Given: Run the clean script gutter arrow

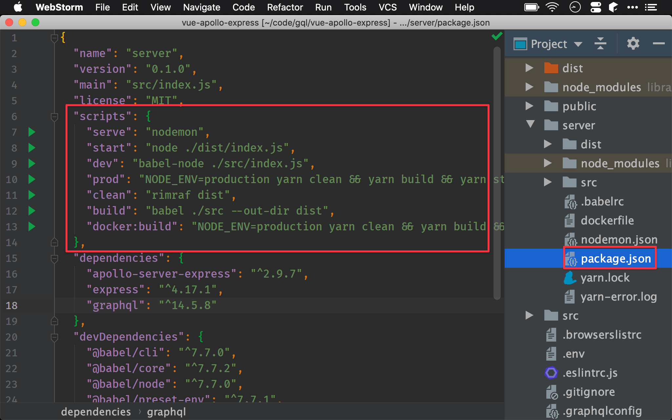Looking at the screenshot, I should click(31, 195).
